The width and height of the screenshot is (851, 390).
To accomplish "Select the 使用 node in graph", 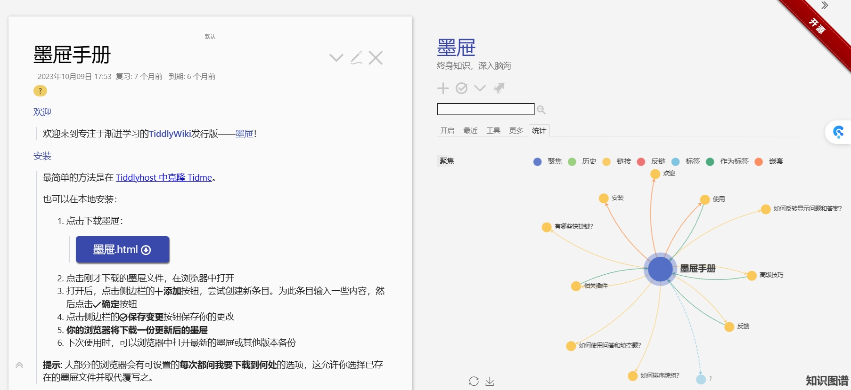I will 705,199.
